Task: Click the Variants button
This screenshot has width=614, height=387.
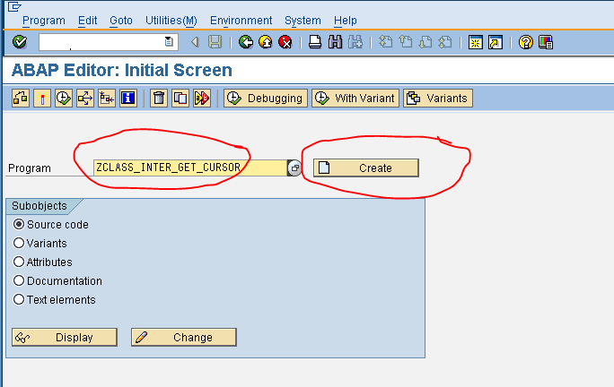Action: tap(438, 99)
